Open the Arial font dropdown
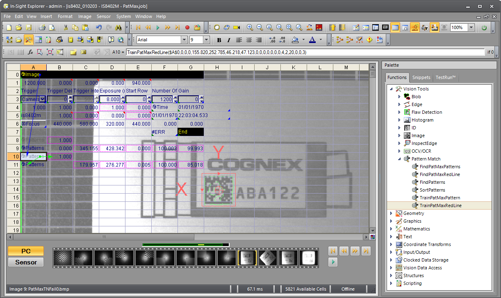The height and width of the screenshot is (298, 501). tap(184, 40)
